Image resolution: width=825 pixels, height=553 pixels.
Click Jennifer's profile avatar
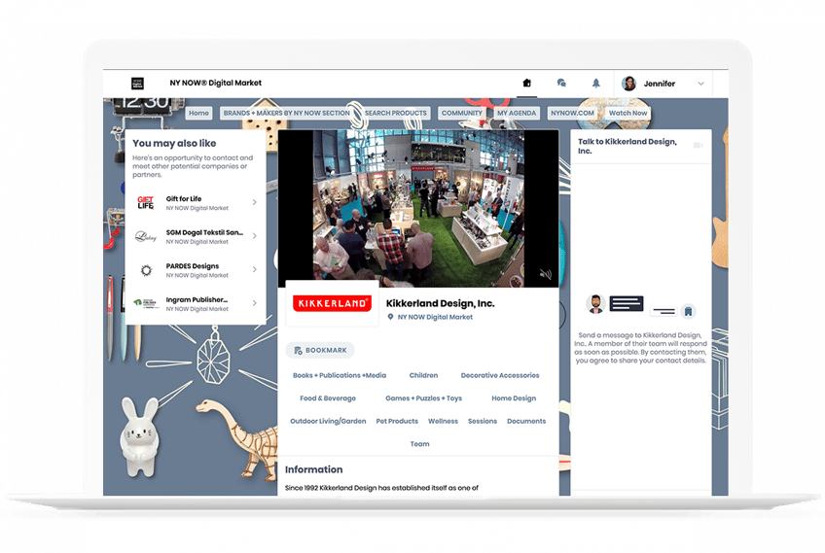pos(629,84)
